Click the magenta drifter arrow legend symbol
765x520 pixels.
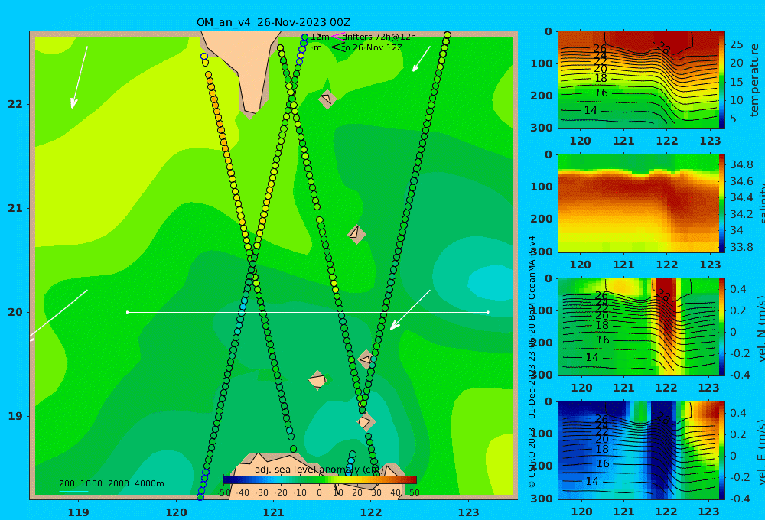pyautogui.click(x=337, y=36)
